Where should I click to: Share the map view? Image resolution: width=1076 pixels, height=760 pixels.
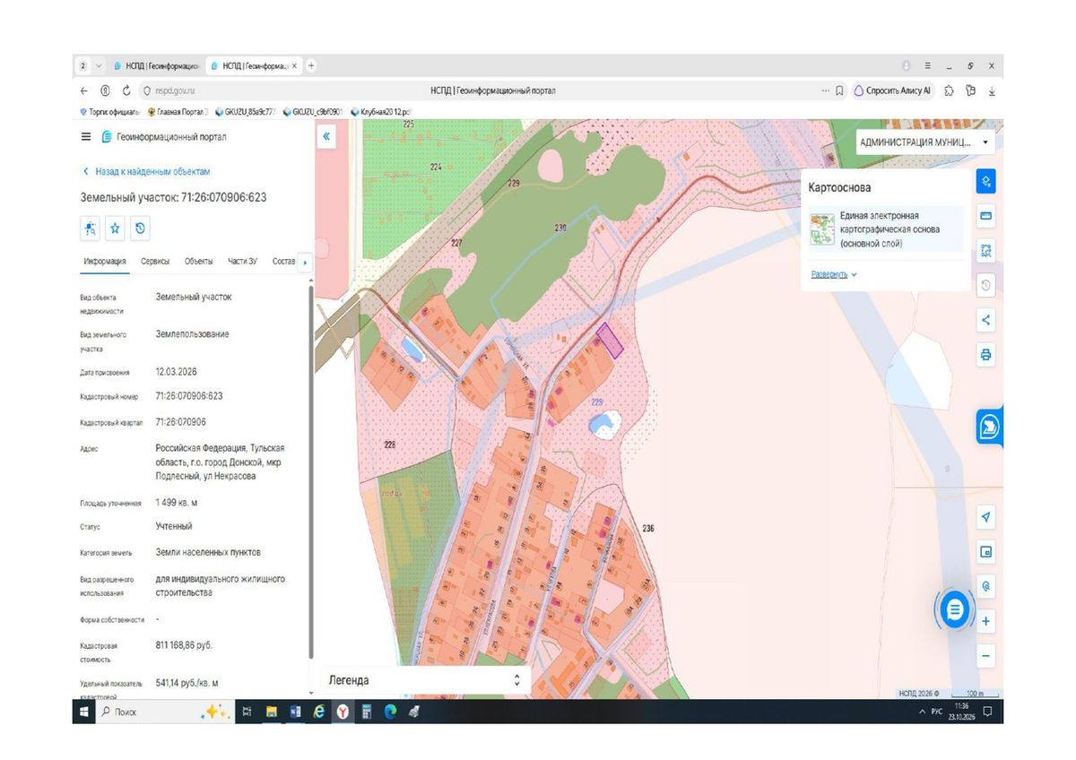(986, 320)
